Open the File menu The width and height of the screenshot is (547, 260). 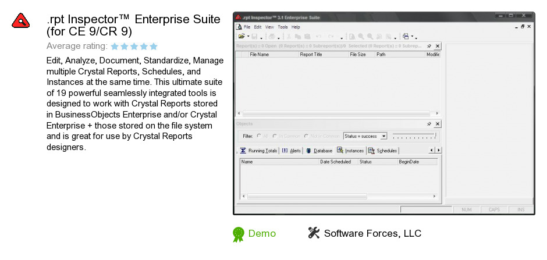(247, 27)
